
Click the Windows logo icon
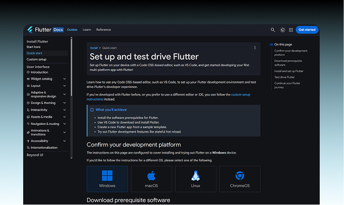pos(107,176)
